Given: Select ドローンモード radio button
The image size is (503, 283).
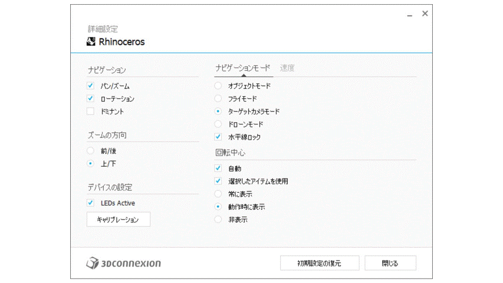Looking at the screenshot, I should click(218, 124).
